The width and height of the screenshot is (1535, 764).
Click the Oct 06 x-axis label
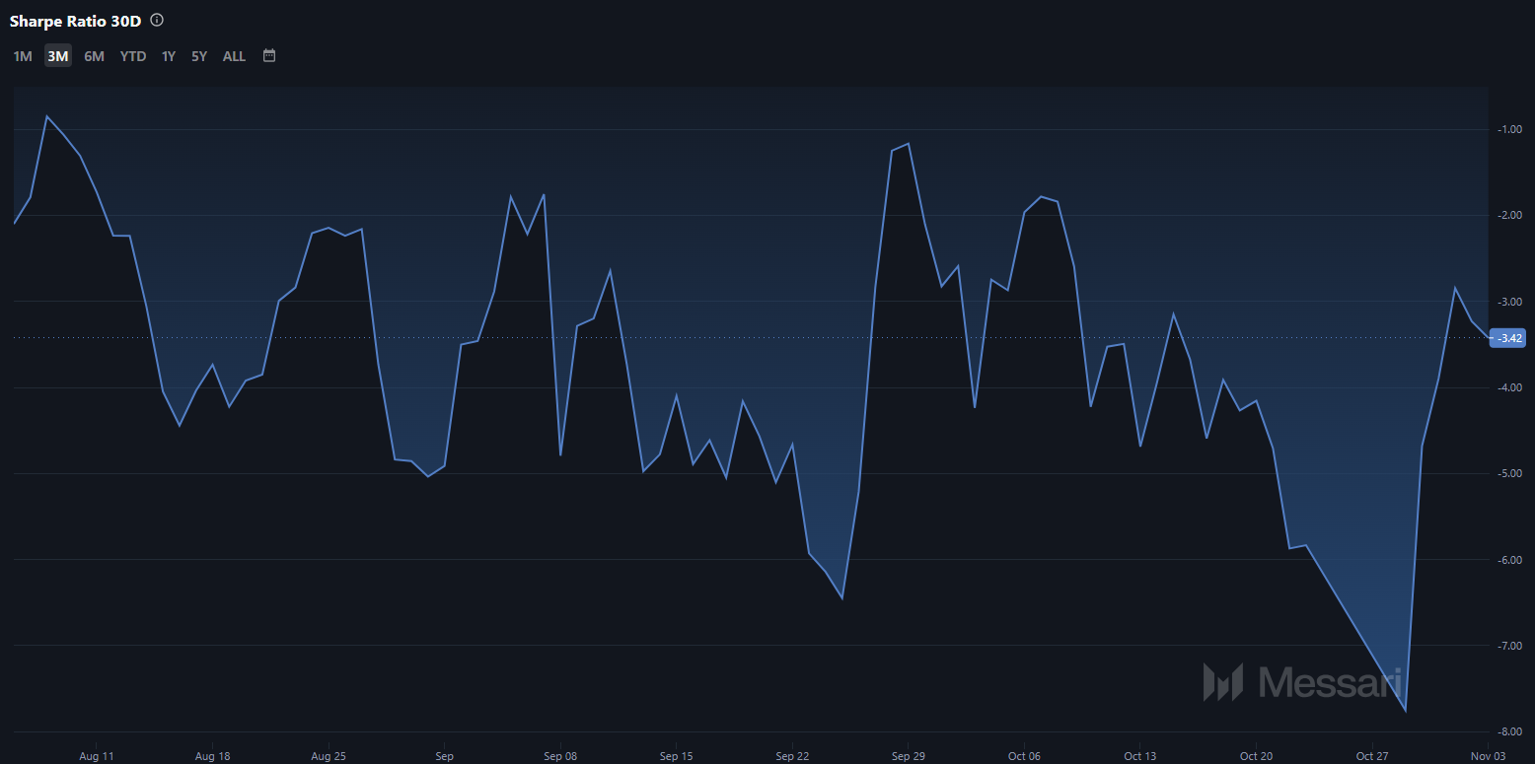tap(1024, 756)
